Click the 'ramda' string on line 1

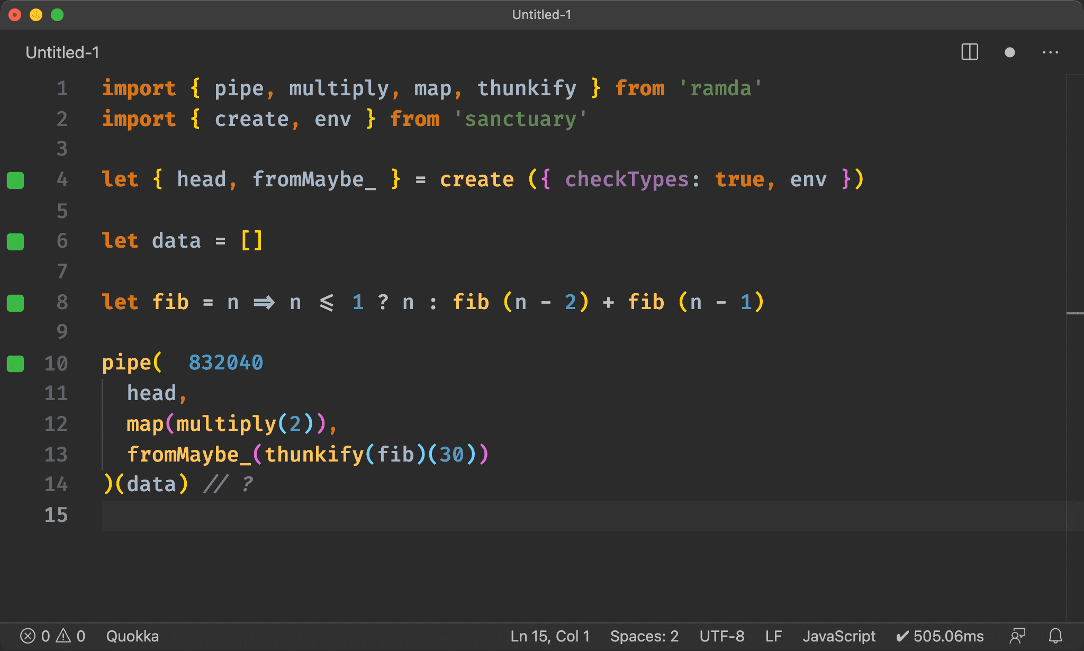720,88
